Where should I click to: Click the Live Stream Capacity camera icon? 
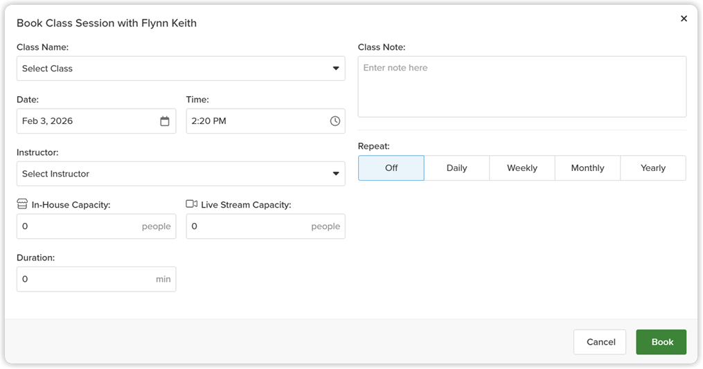pyautogui.click(x=191, y=204)
